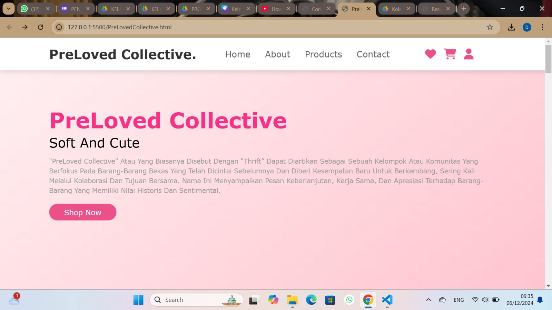Click the pink heart wishlist icon
This screenshot has width=552, height=310.
[x=430, y=54]
